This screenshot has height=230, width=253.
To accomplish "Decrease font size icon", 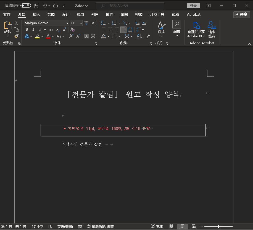I will pyautogui.click(x=78, y=36).
